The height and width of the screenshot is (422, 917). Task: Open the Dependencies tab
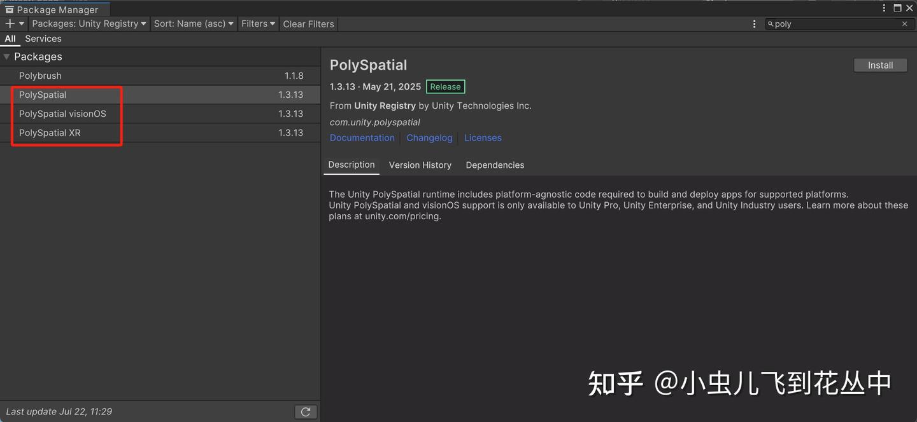pos(495,165)
